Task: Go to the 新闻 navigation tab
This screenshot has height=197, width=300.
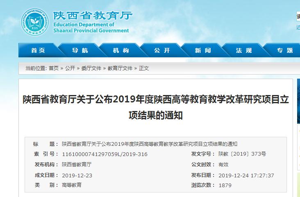Action: [203, 50]
